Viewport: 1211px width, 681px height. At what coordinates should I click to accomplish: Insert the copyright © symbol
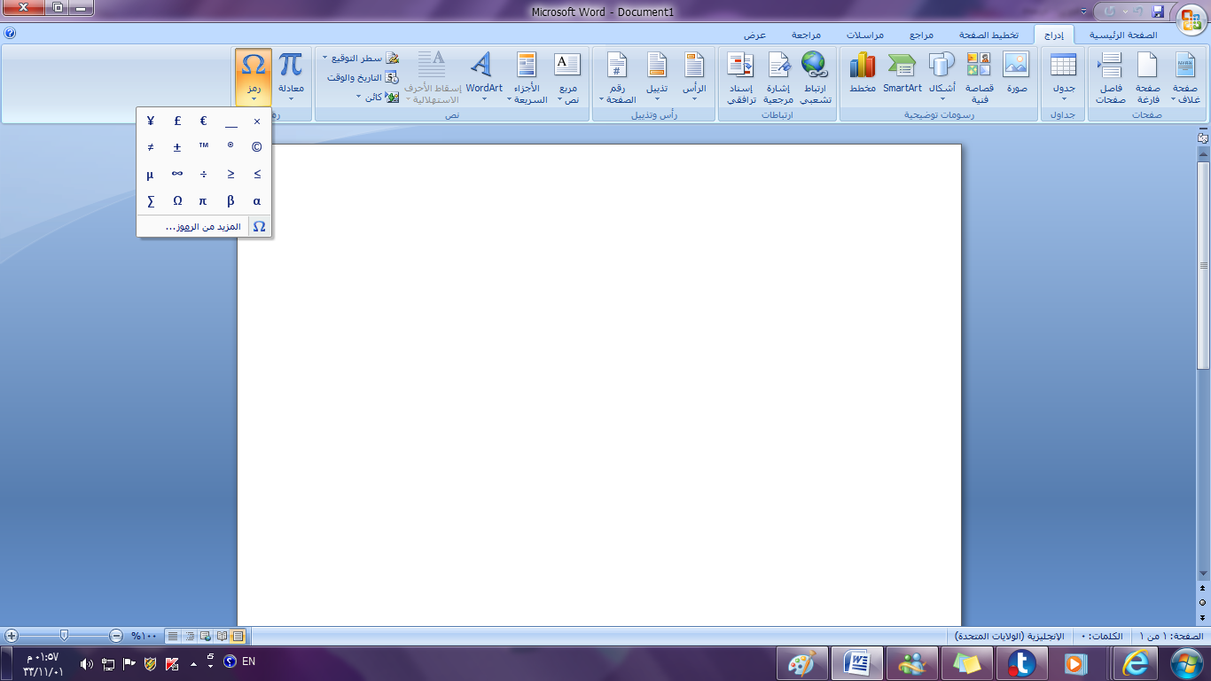click(x=257, y=147)
